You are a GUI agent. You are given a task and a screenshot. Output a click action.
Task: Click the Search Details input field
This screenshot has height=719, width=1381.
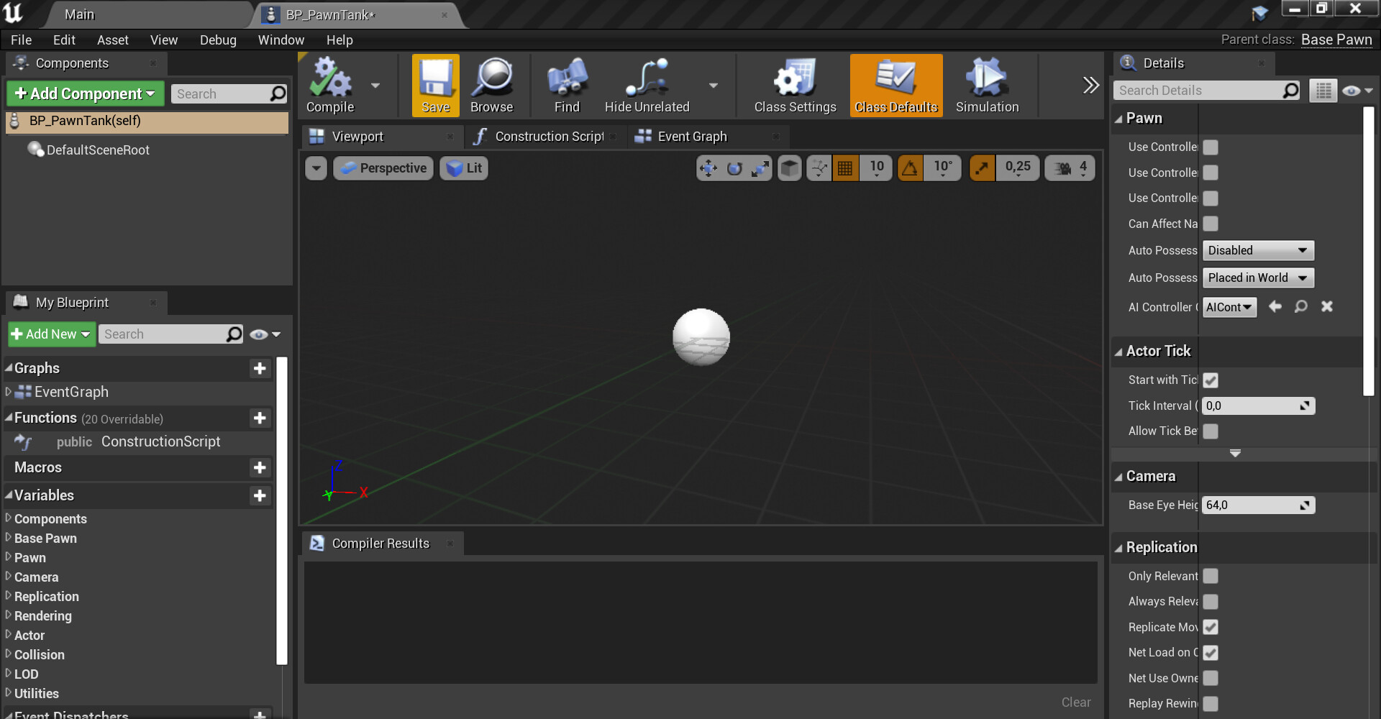coord(1198,91)
